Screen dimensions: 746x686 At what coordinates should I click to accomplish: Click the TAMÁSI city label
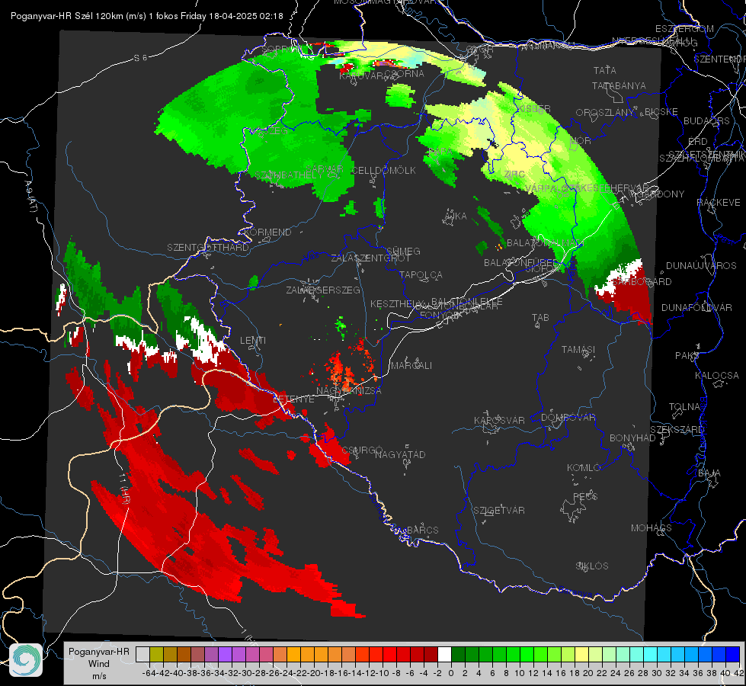coord(578,349)
